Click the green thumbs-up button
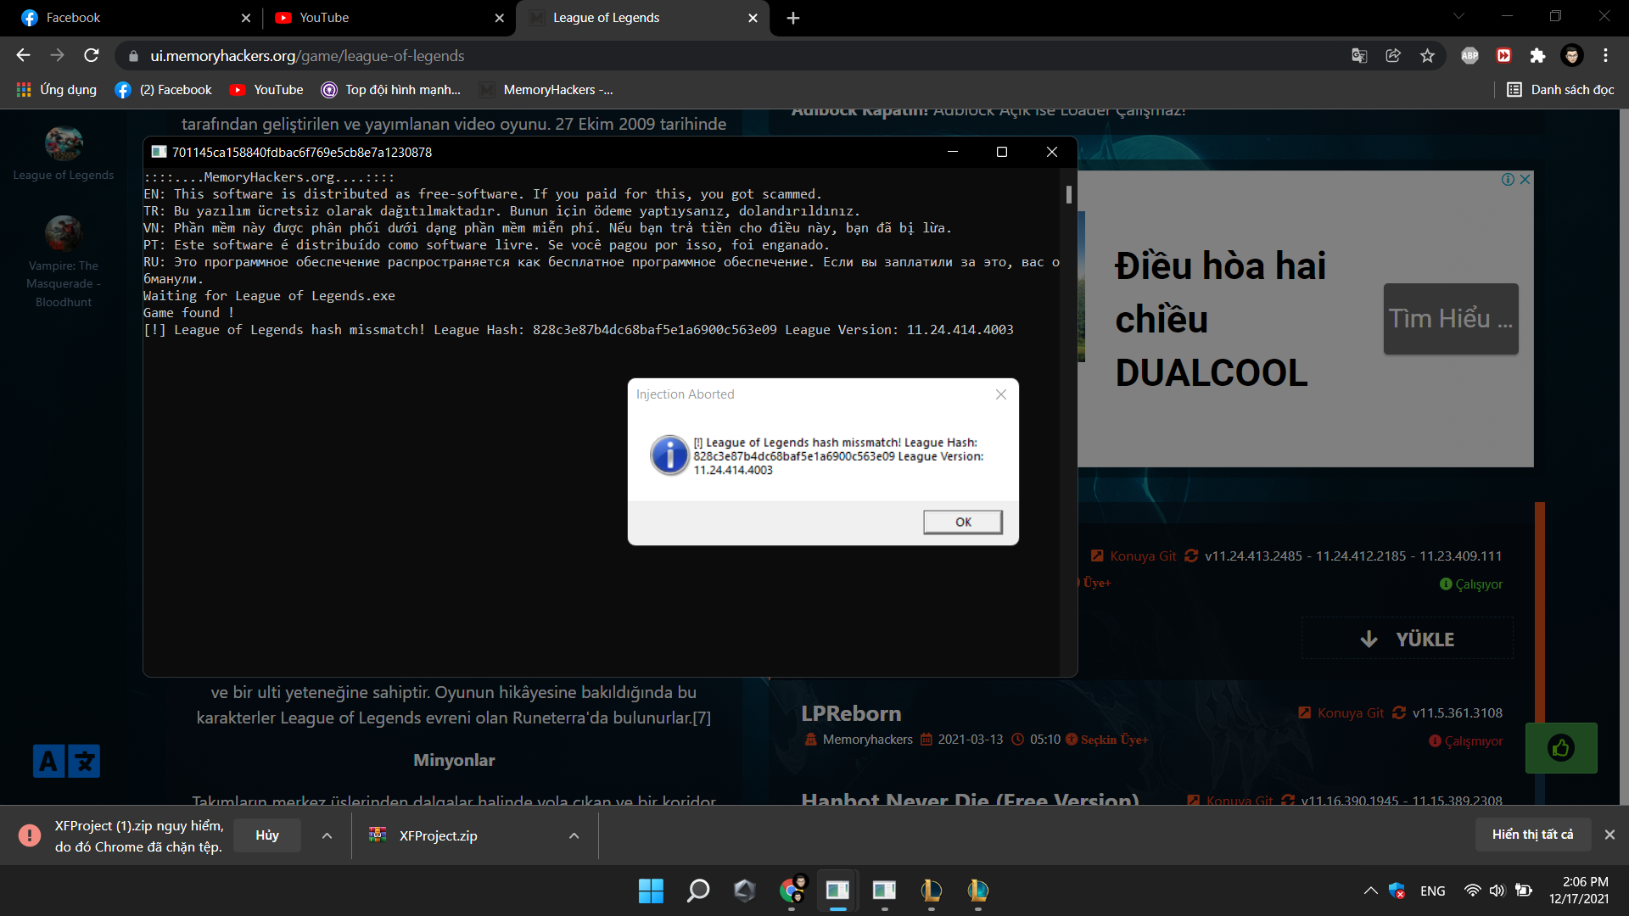The image size is (1629, 916). pyautogui.click(x=1561, y=748)
